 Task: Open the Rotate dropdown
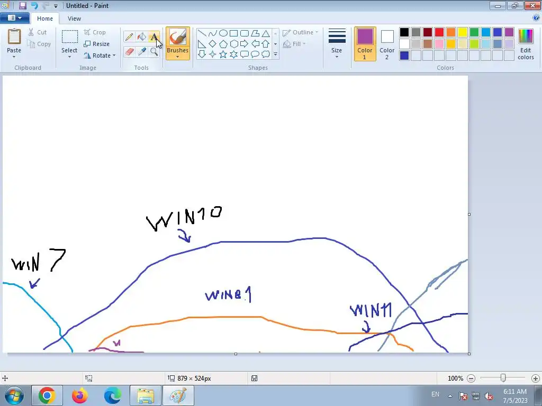coord(100,56)
